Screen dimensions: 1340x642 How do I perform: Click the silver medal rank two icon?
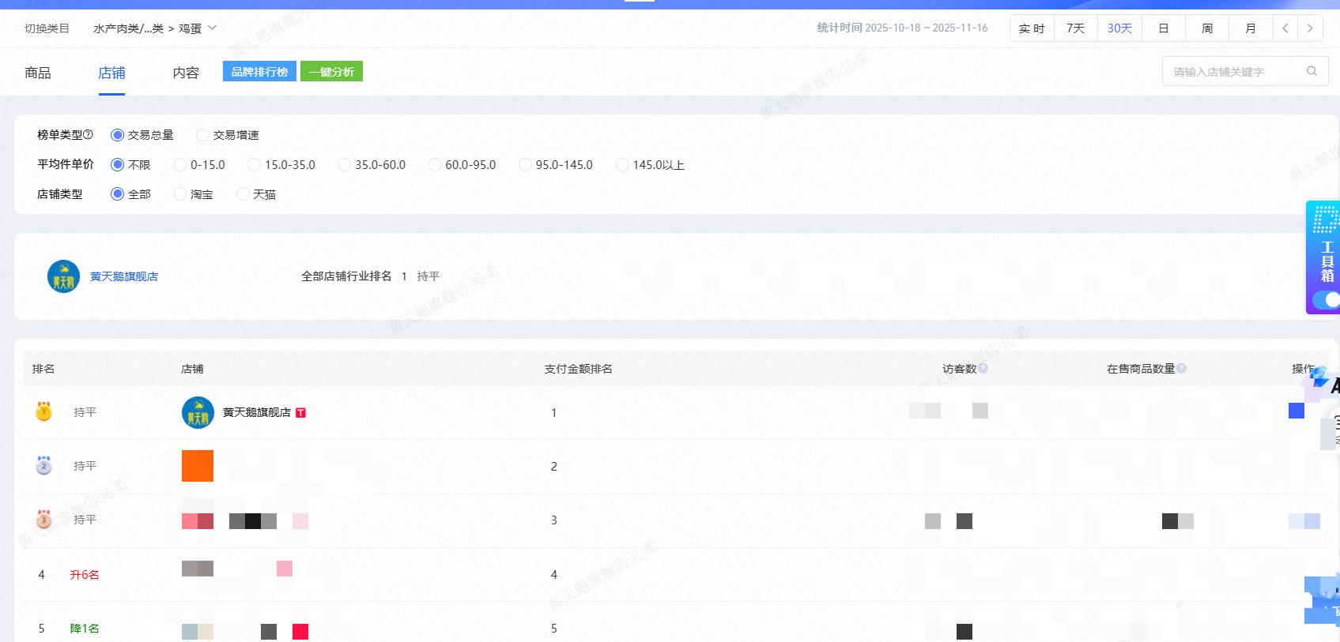(x=44, y=465)
